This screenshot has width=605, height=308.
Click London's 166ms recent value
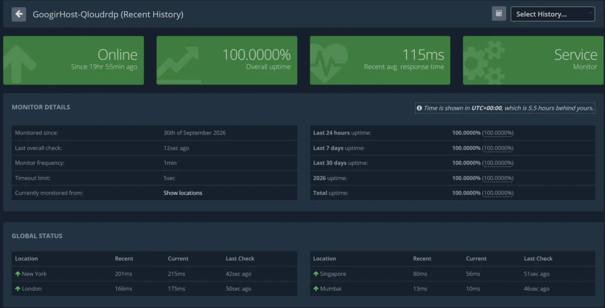(123, 289)
